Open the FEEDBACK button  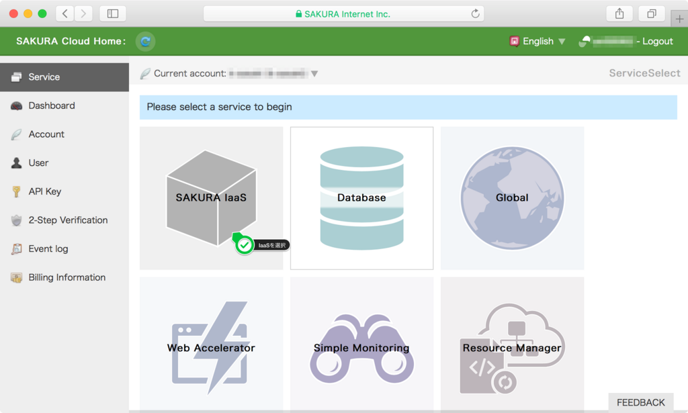tap(640, 402)
